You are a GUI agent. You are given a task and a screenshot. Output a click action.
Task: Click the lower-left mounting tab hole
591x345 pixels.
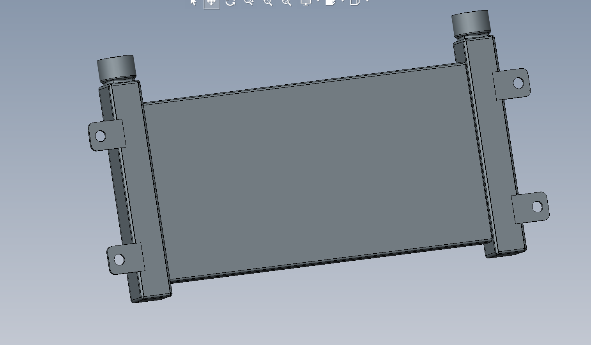coord(119,260)
